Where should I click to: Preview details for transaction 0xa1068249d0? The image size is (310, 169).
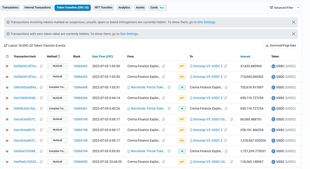tap(7, 98)
